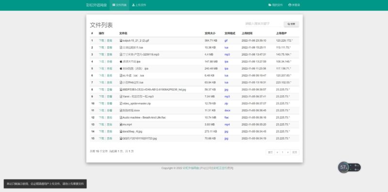Click the file icon beside output-15_21_2 (2).gif
Viewport: 388px width, 192px height.
pyautogui.click(x=121, y=41)
